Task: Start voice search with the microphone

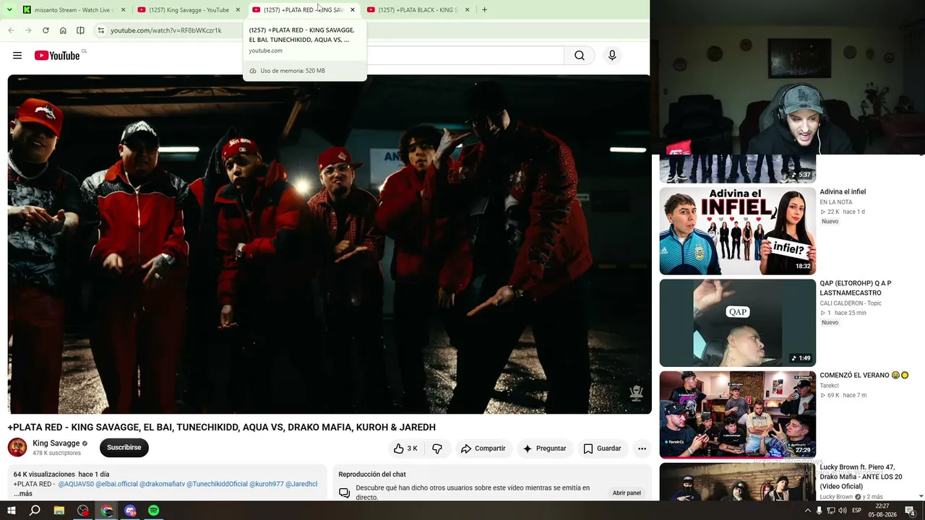Action: pyautogui.click(x=612, y=56)
